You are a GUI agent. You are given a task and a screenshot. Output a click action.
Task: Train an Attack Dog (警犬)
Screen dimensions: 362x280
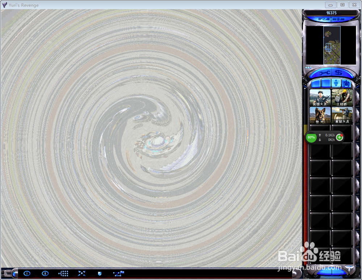point(320,115)
